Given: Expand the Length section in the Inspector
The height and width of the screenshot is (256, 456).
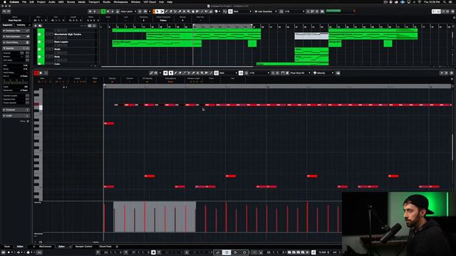Looking at the screenshot, I should click(x=16, y=115).
